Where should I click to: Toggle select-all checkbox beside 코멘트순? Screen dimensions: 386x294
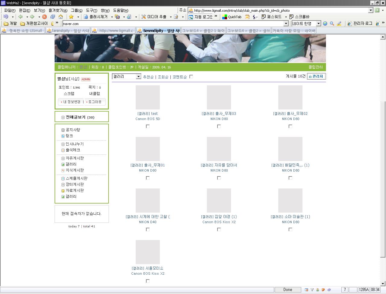pos(191,77)
